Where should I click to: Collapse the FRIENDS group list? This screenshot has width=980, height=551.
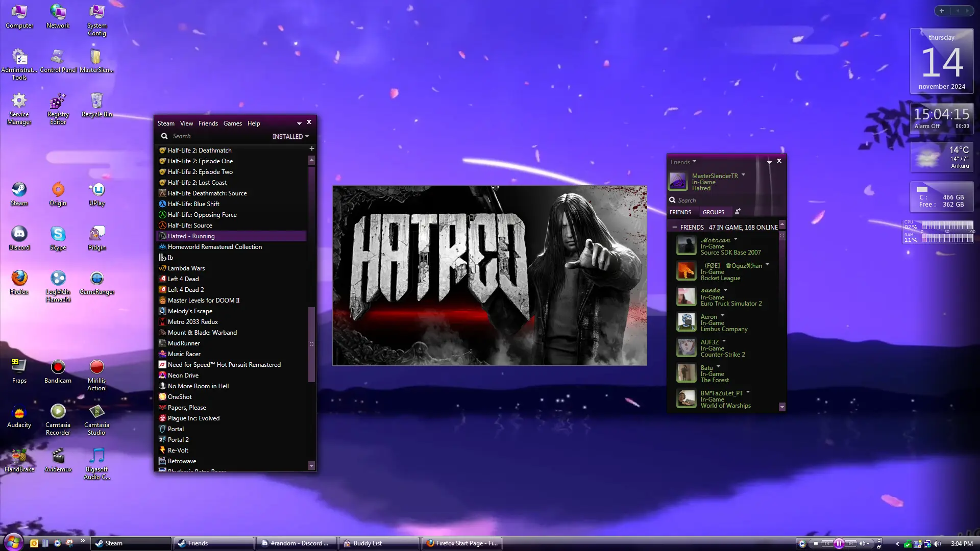click(x=674, y=228)
